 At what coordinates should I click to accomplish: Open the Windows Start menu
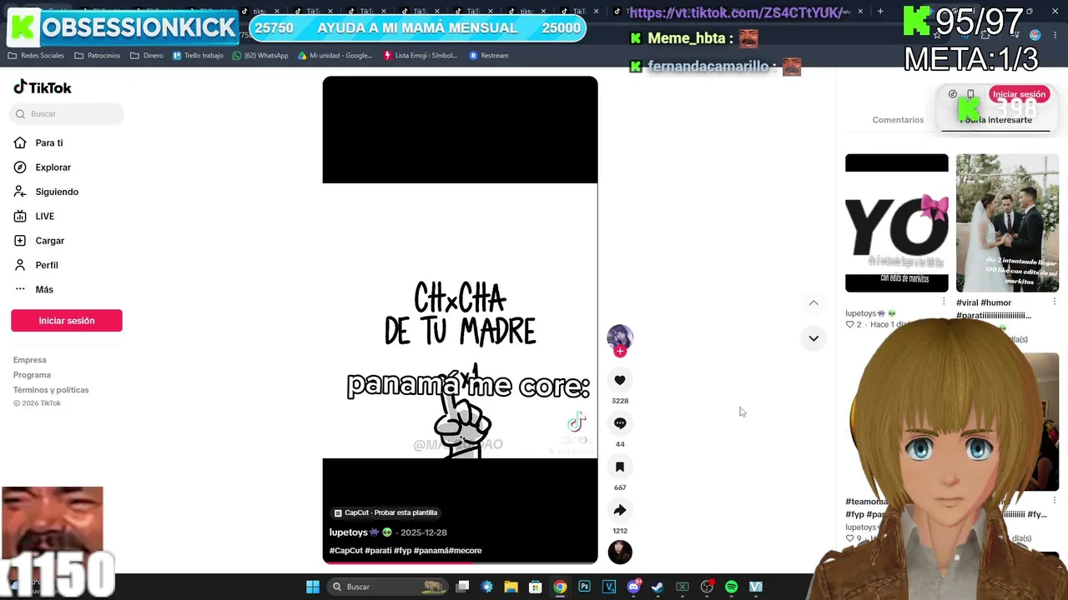coord(313,587)
